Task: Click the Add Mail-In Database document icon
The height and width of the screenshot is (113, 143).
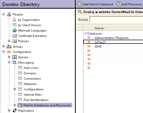Action: 80,4
